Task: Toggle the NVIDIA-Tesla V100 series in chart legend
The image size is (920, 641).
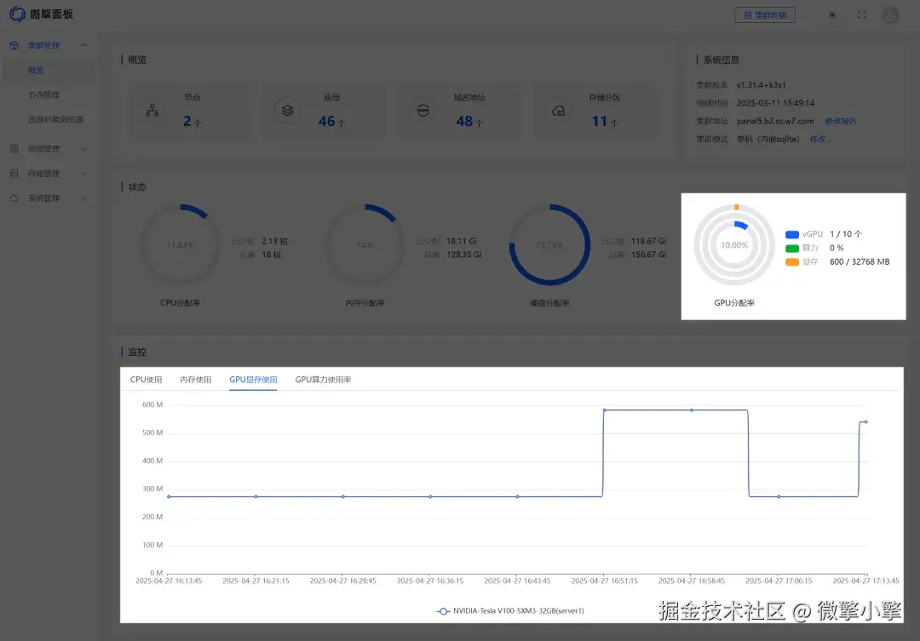Action: click(510, 611)
